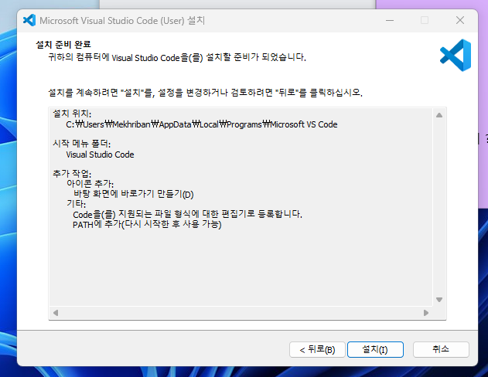Select the '설치 위치:' label
This screenshot has height=377, width=488.
(72, 114)
